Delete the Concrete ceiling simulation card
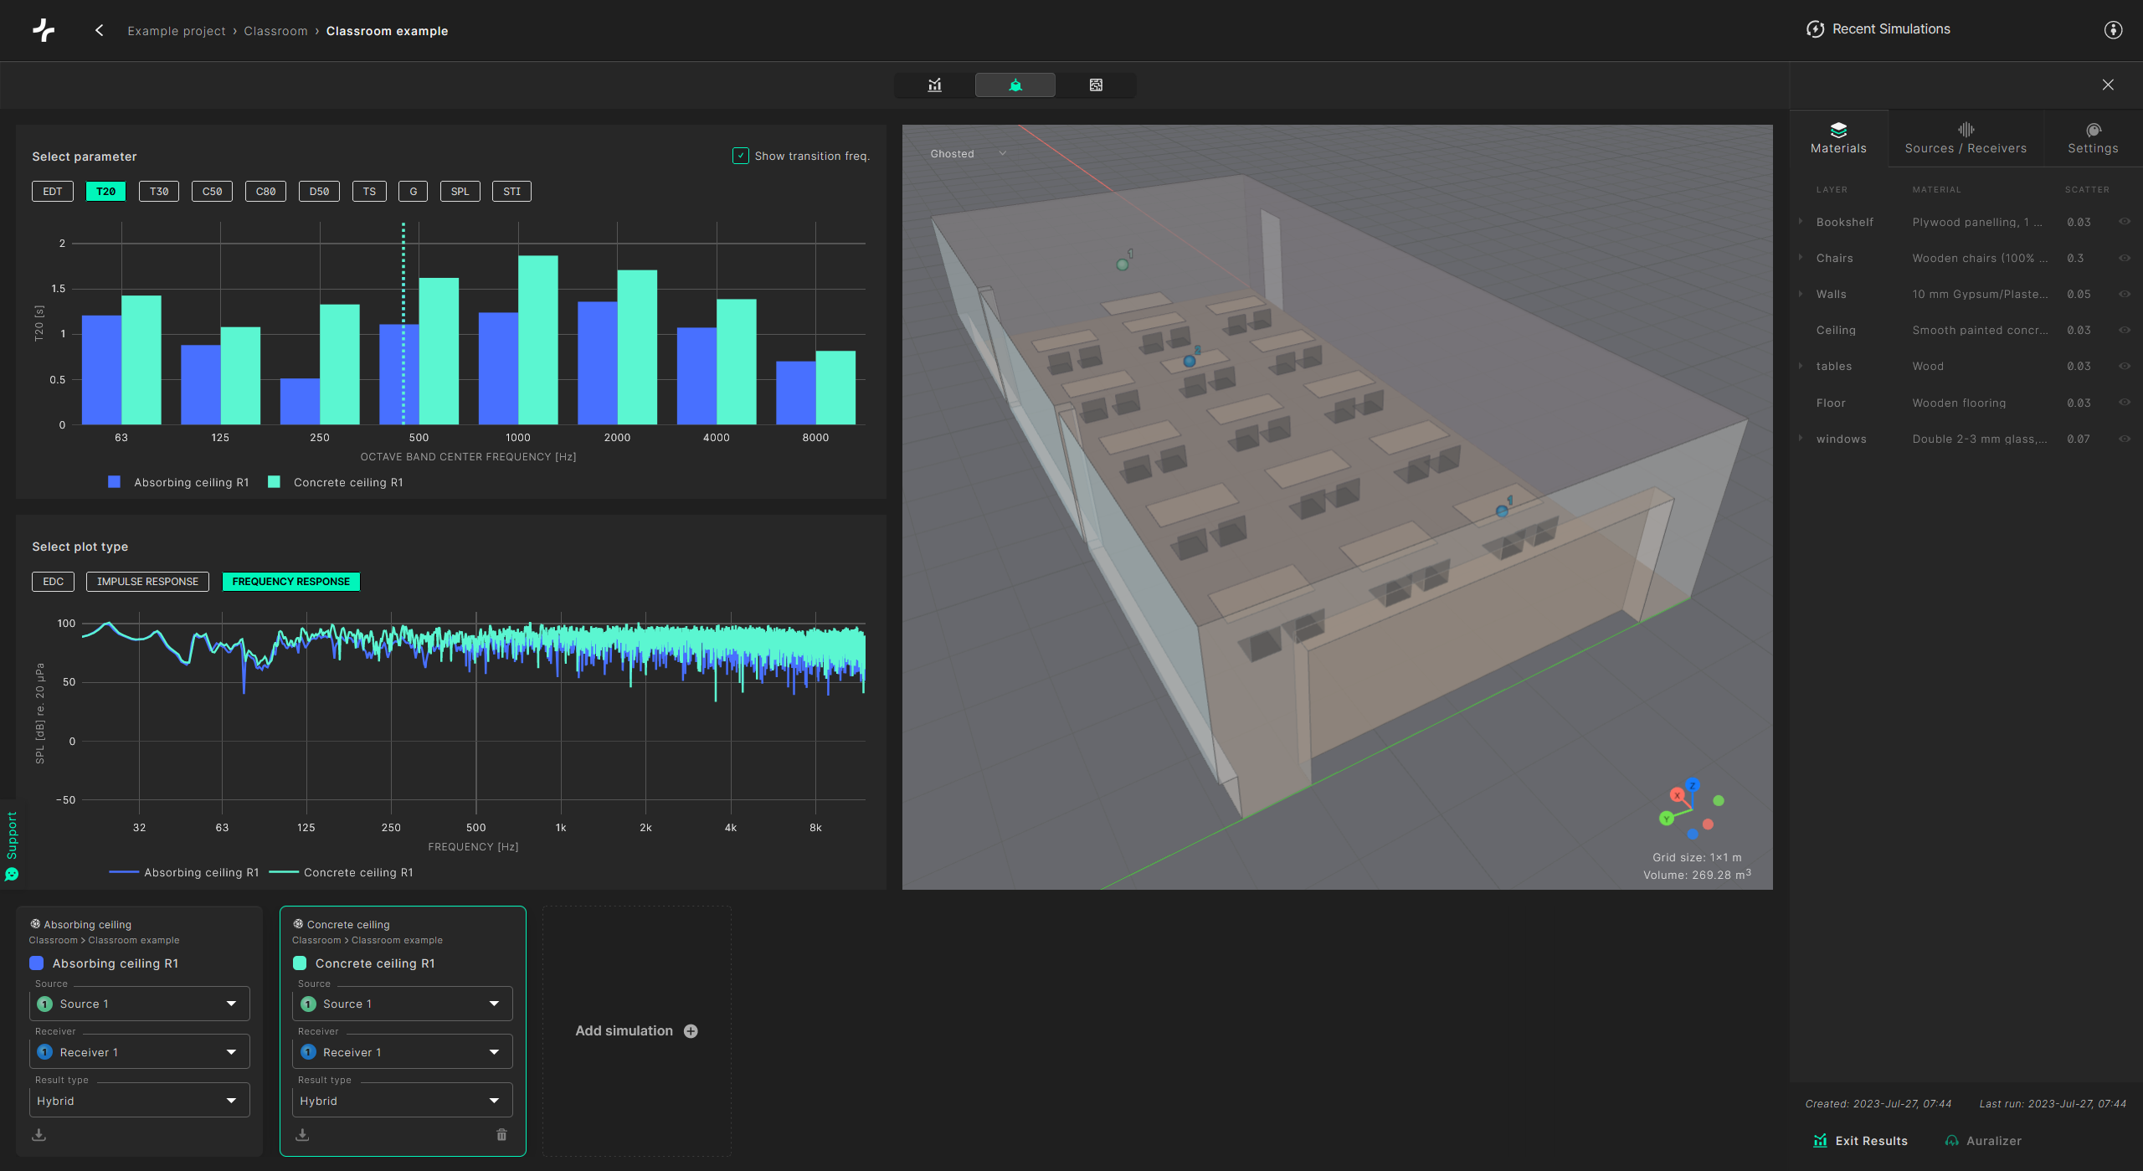 point(501,1134)
